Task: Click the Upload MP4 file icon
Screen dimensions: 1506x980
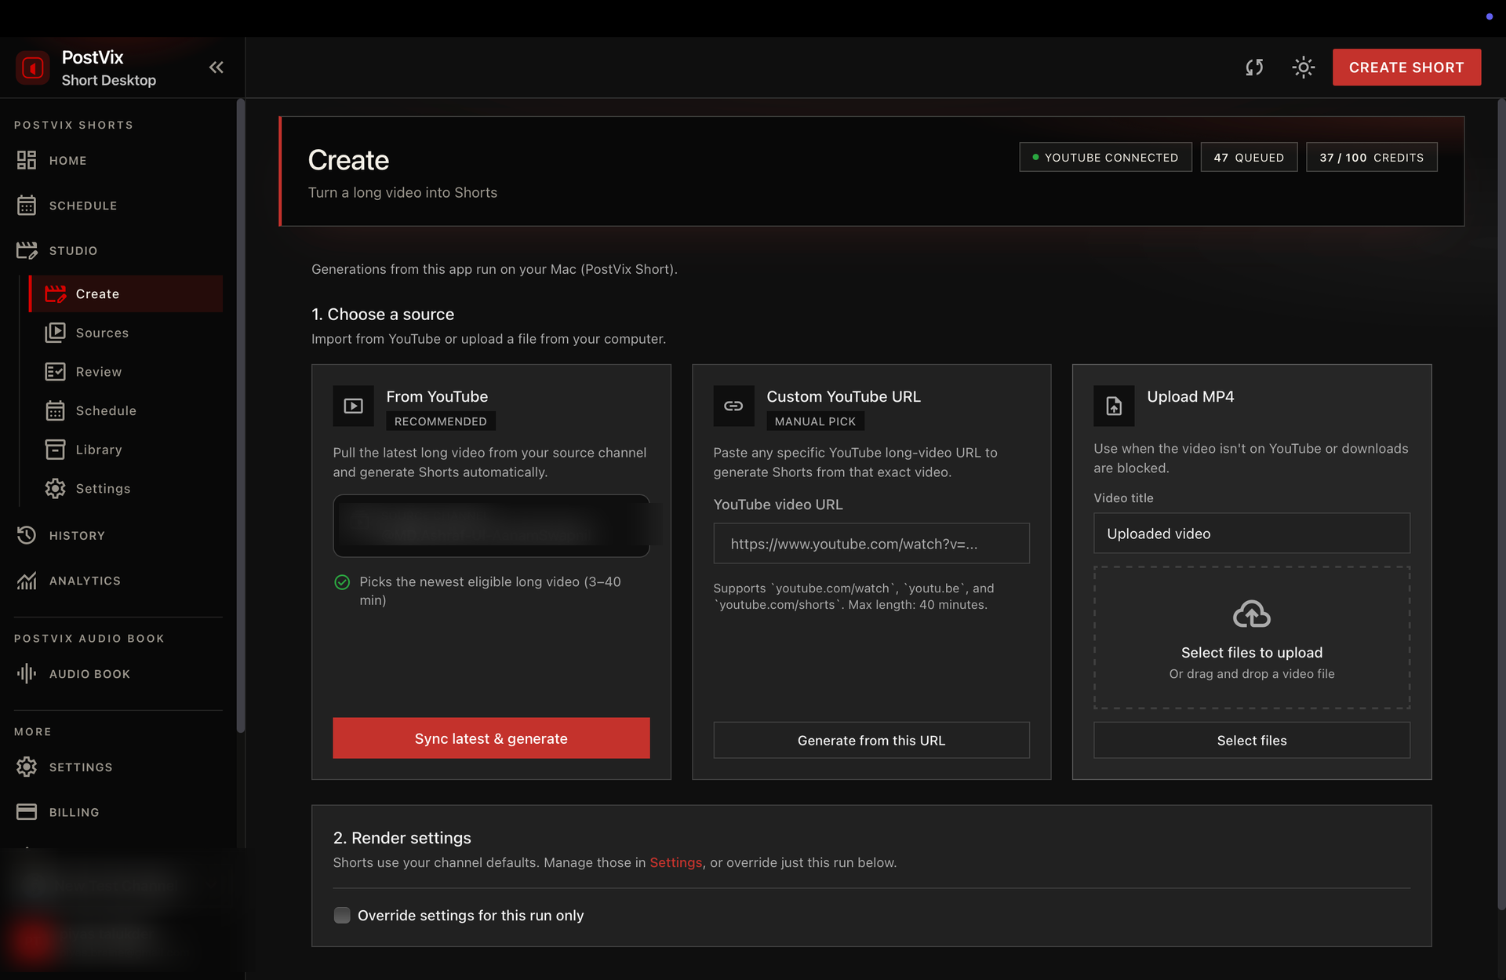Action: click(1114, 406)
